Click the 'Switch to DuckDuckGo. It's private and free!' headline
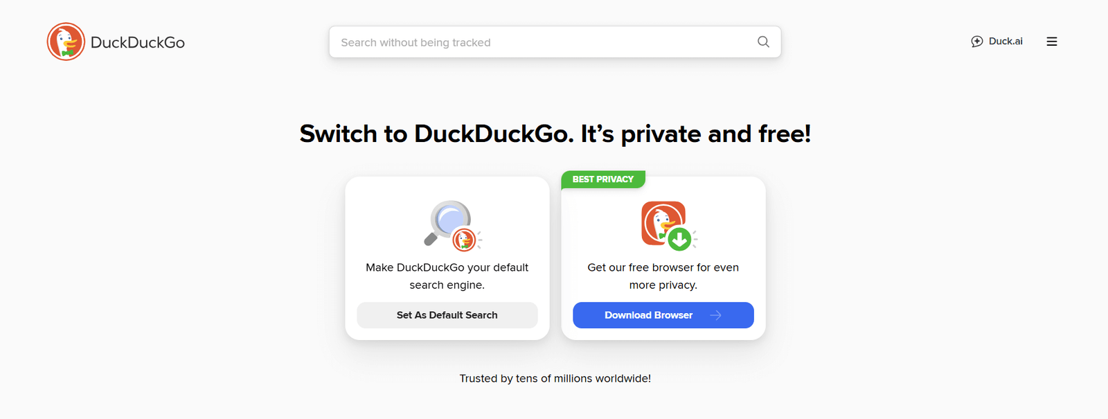The width and height of the screenshot is (1108, 419). pyautogui.click(x=555, y=134)
